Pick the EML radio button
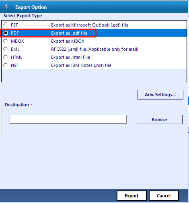 click(x=6, y=49)
